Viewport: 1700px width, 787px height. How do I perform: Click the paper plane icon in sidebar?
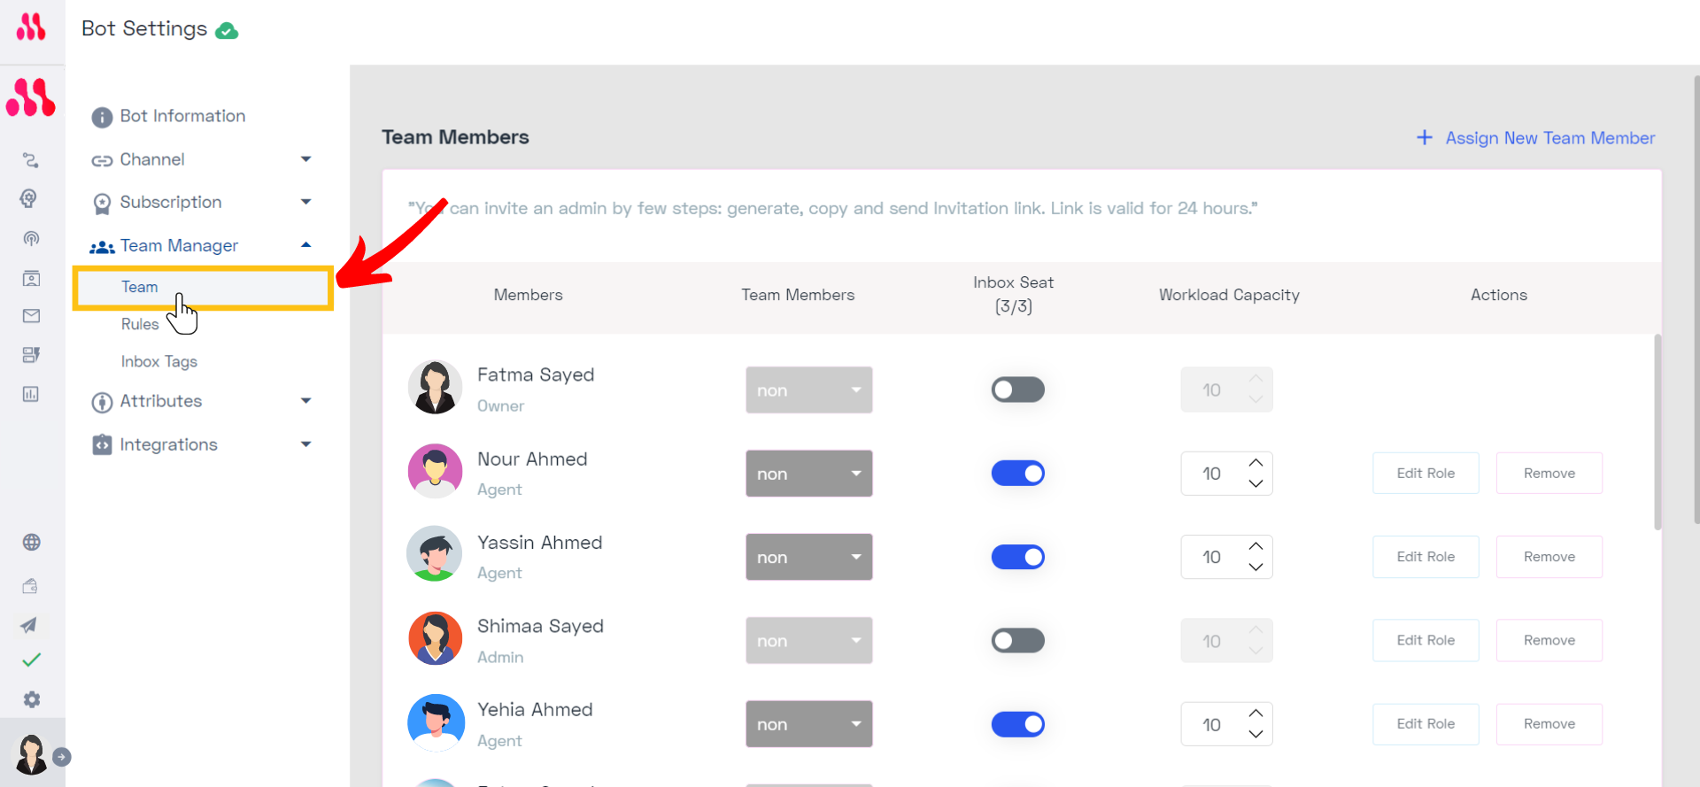(29, 625)
